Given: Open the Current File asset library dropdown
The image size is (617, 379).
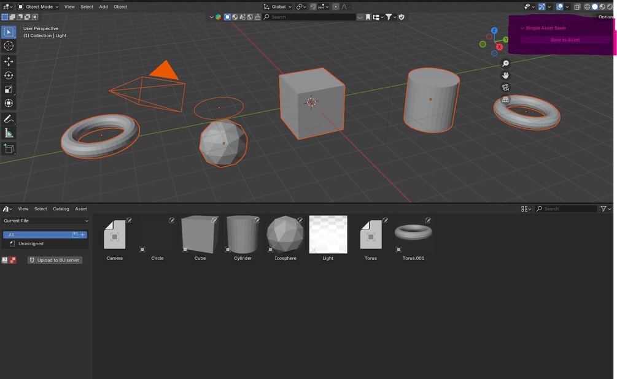Looking at the screenshot, I should pyautogui.click(x=44, y=220).
